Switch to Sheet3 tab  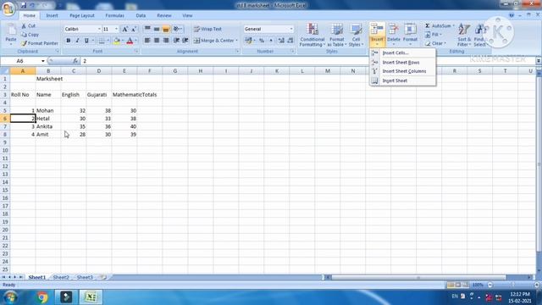coord(85,277)
